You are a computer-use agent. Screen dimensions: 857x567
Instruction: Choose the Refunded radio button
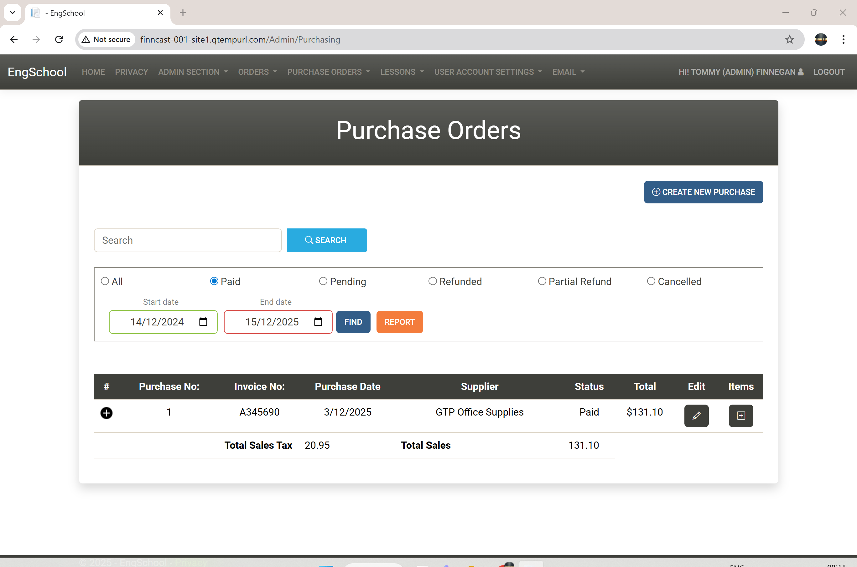(x=433, y=281)
